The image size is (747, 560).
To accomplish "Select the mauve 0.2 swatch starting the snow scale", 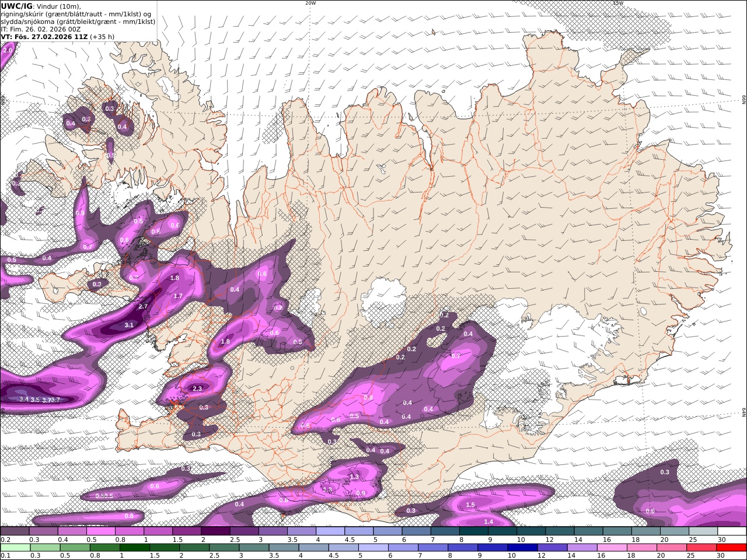I will 15,531.
